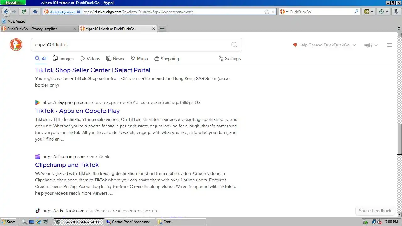
Task: Bookmark this page with the star icon
Action: (x=267, y=12)
